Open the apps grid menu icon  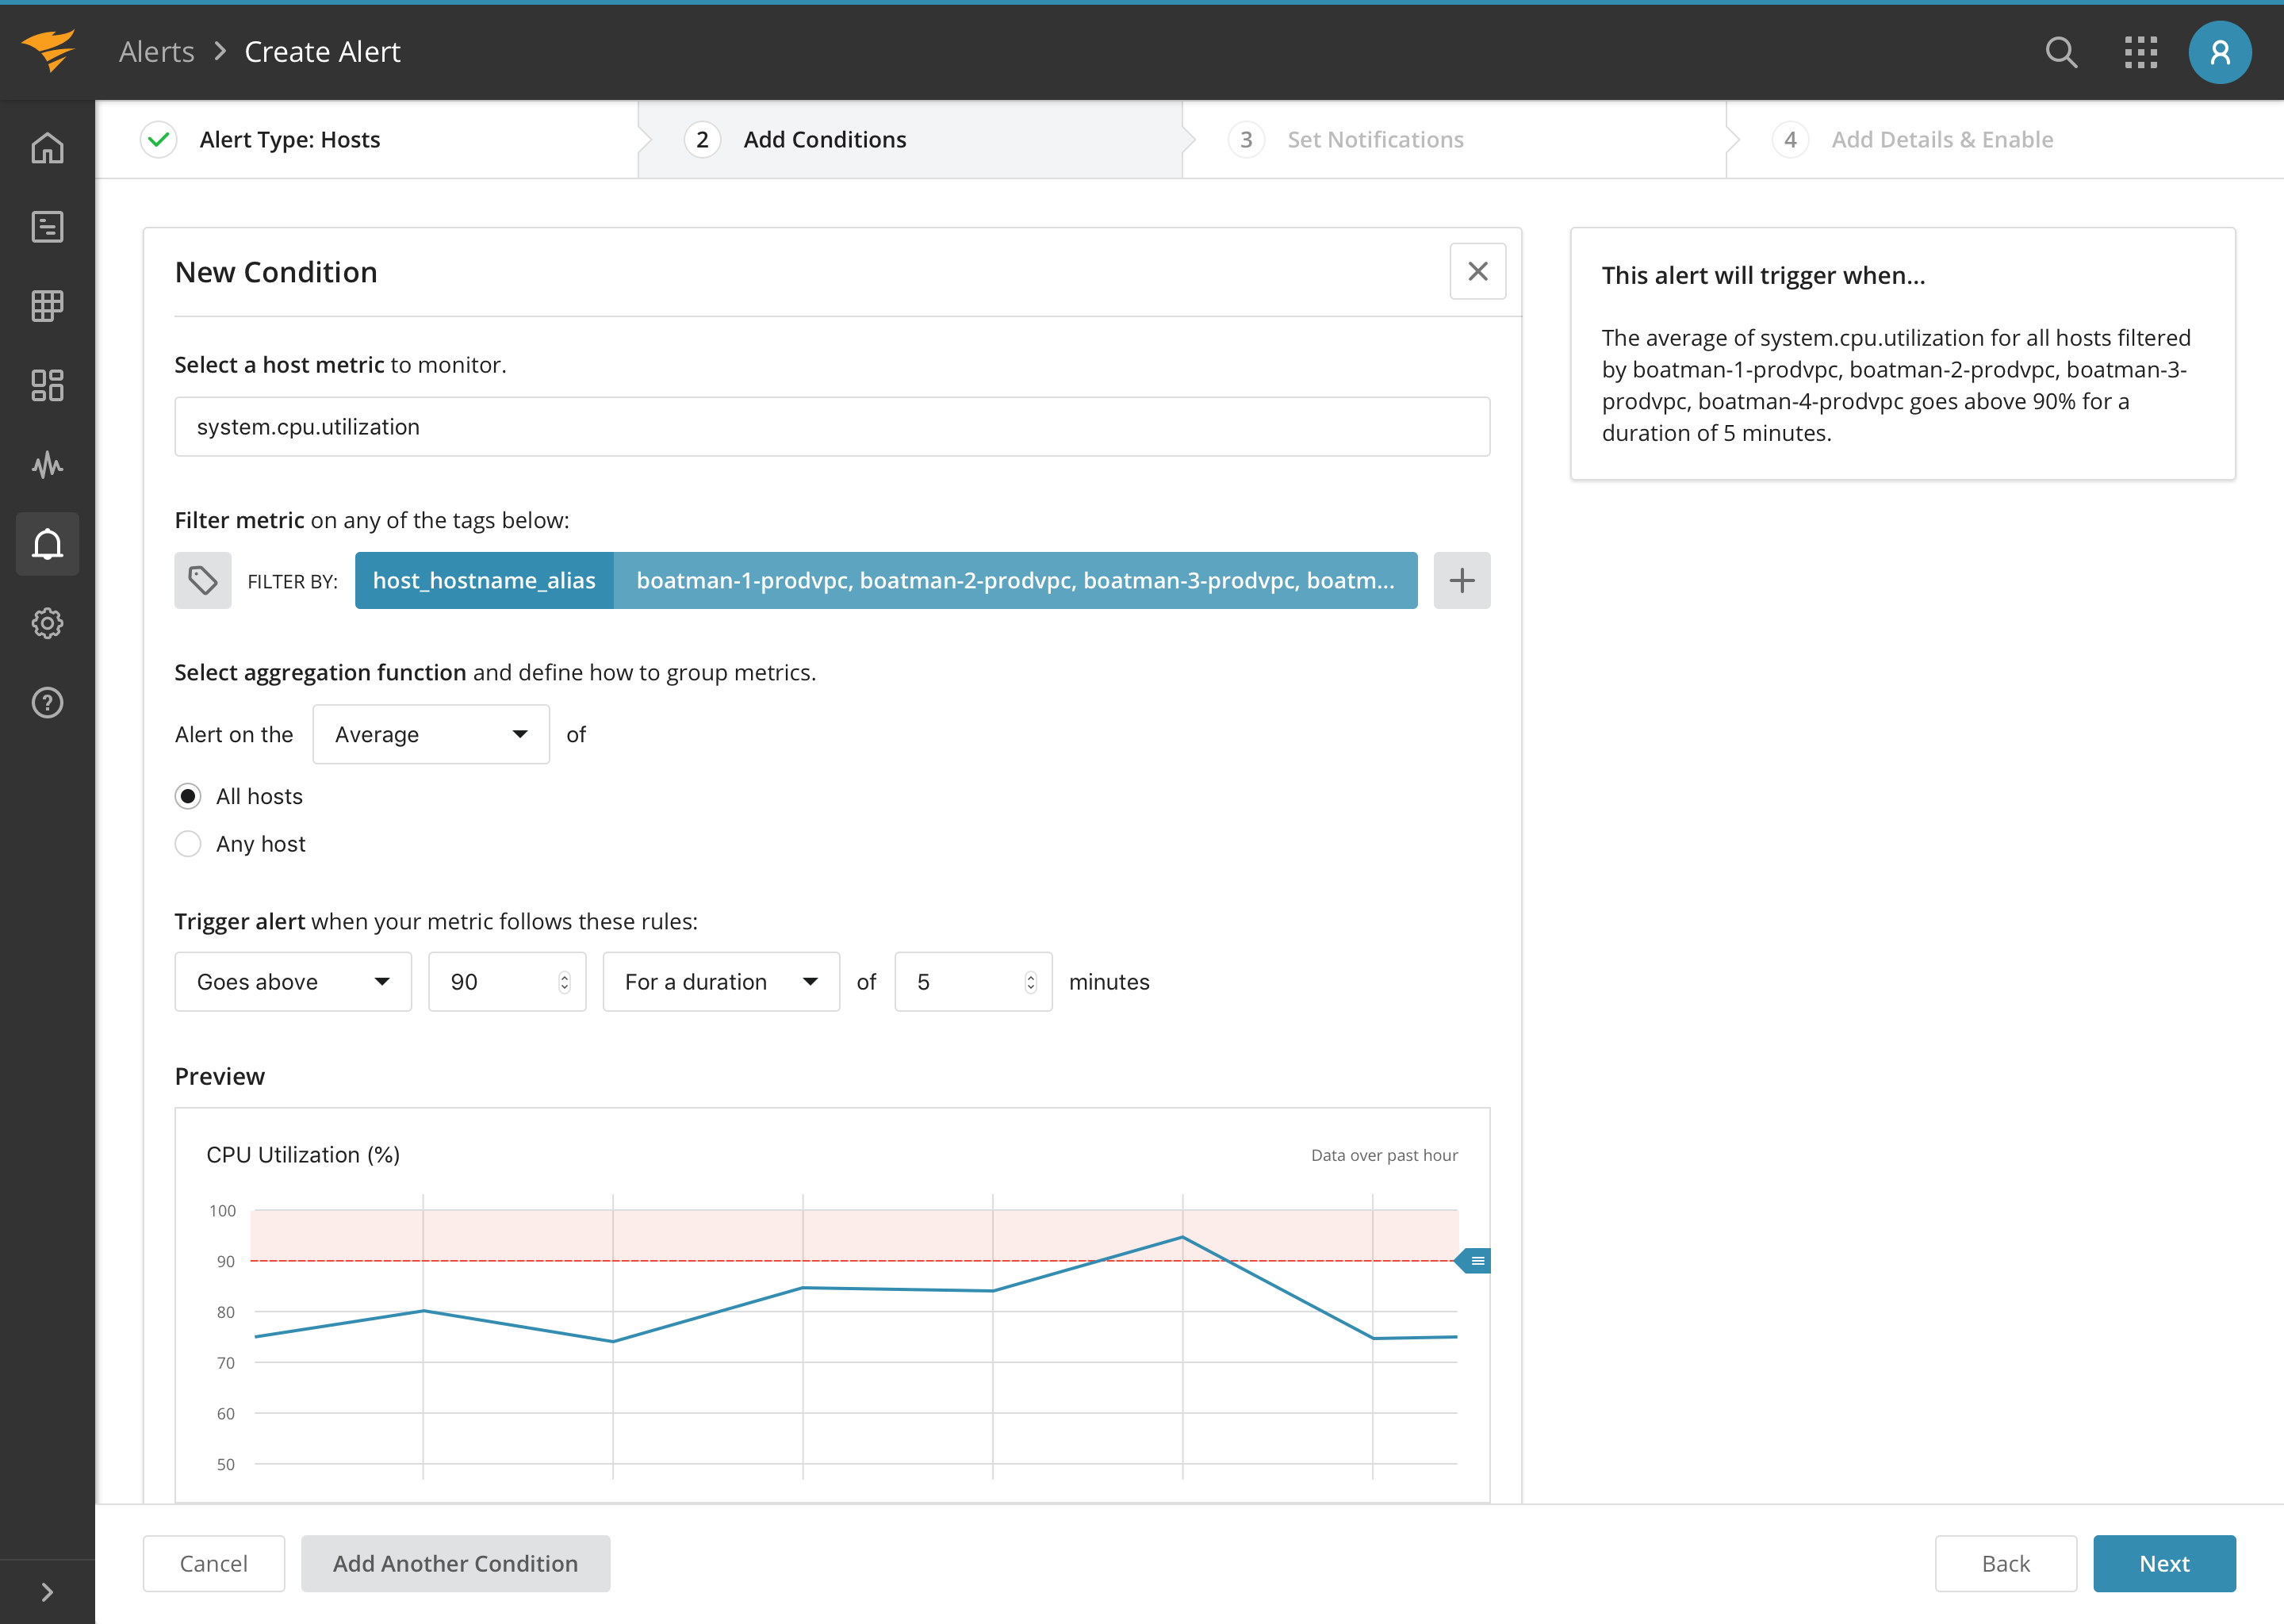pos(2140,52)
